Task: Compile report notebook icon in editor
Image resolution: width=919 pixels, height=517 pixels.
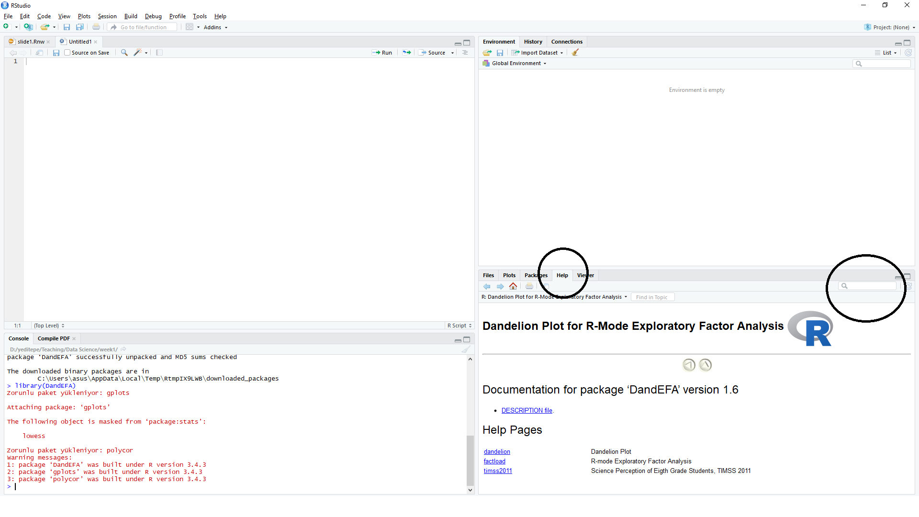Action: tap(159, 53)
